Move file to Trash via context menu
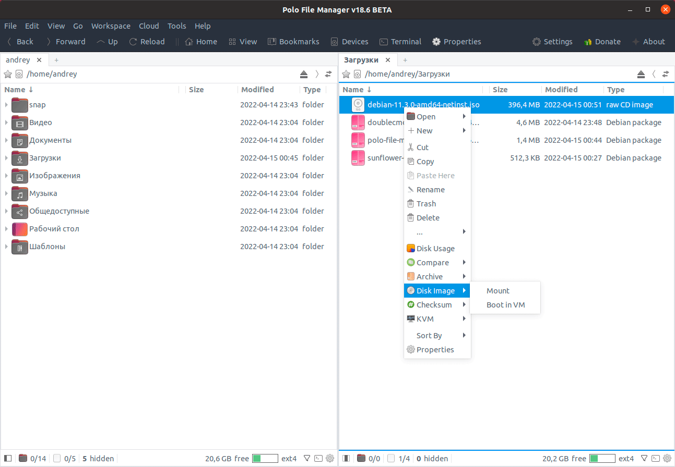675x467 pixels. pos(437,204)
